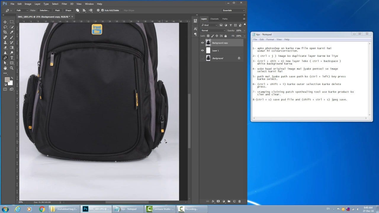The height and width of the screenshot is (213, 379).
Task: Click the Shape button
Action: click(68, 10)
